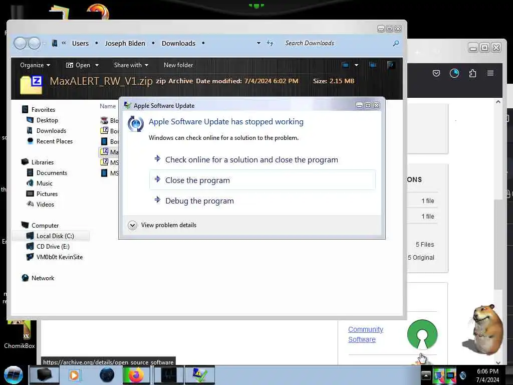The width and height of the screenshot is (513, 385).
Task: Launch the media player taskbar icon
Action: (74, 375)
